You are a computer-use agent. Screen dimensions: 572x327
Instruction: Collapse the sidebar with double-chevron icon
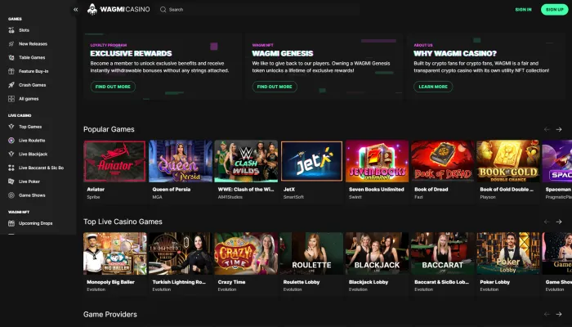pos(75,10)
